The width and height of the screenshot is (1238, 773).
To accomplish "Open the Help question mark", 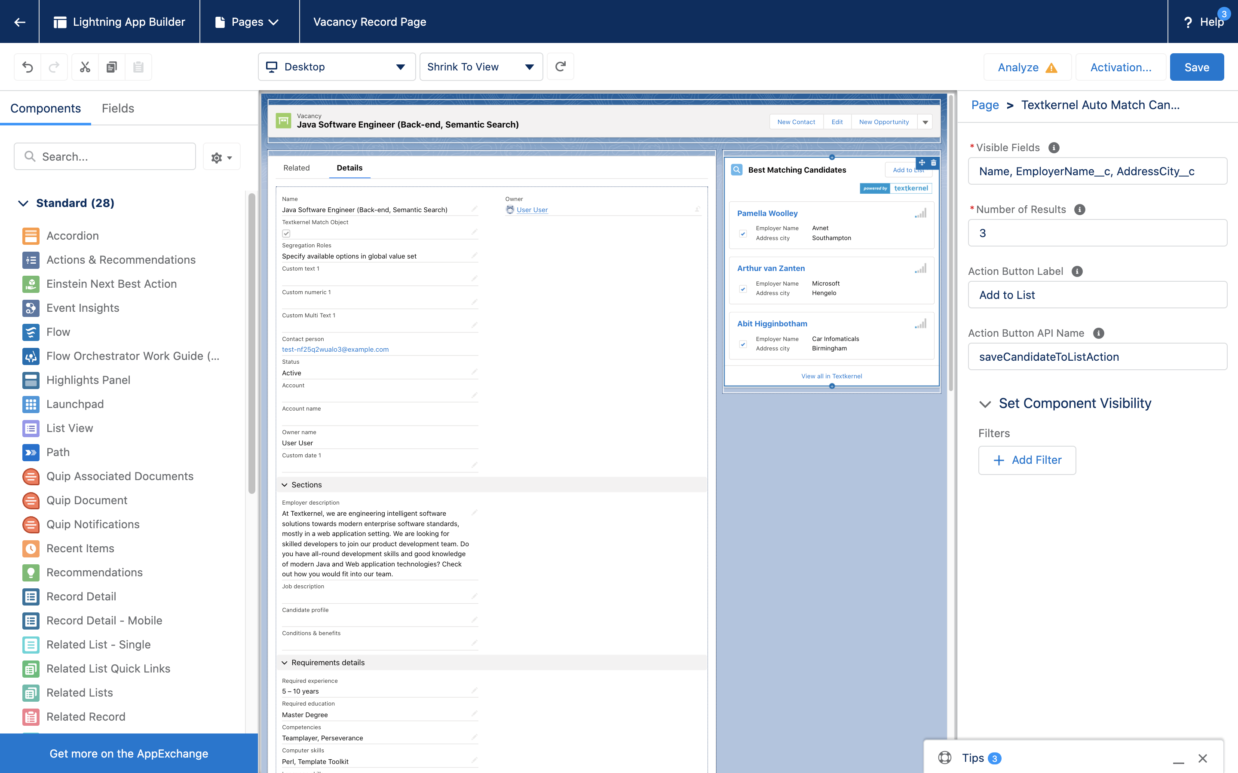I will (x=1188, y=22).
